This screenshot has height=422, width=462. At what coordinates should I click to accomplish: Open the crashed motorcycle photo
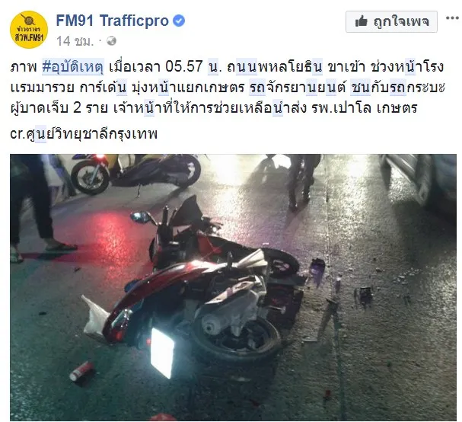[233, 287]
